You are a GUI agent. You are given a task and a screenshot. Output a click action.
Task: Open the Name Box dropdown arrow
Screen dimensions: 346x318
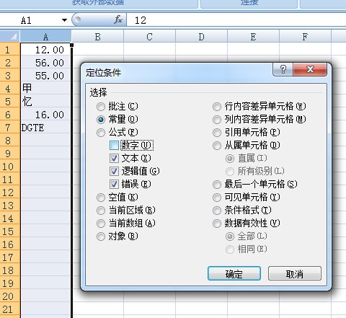pos(64,20)
